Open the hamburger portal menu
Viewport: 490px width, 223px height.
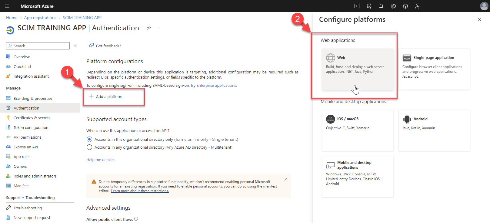7,6
